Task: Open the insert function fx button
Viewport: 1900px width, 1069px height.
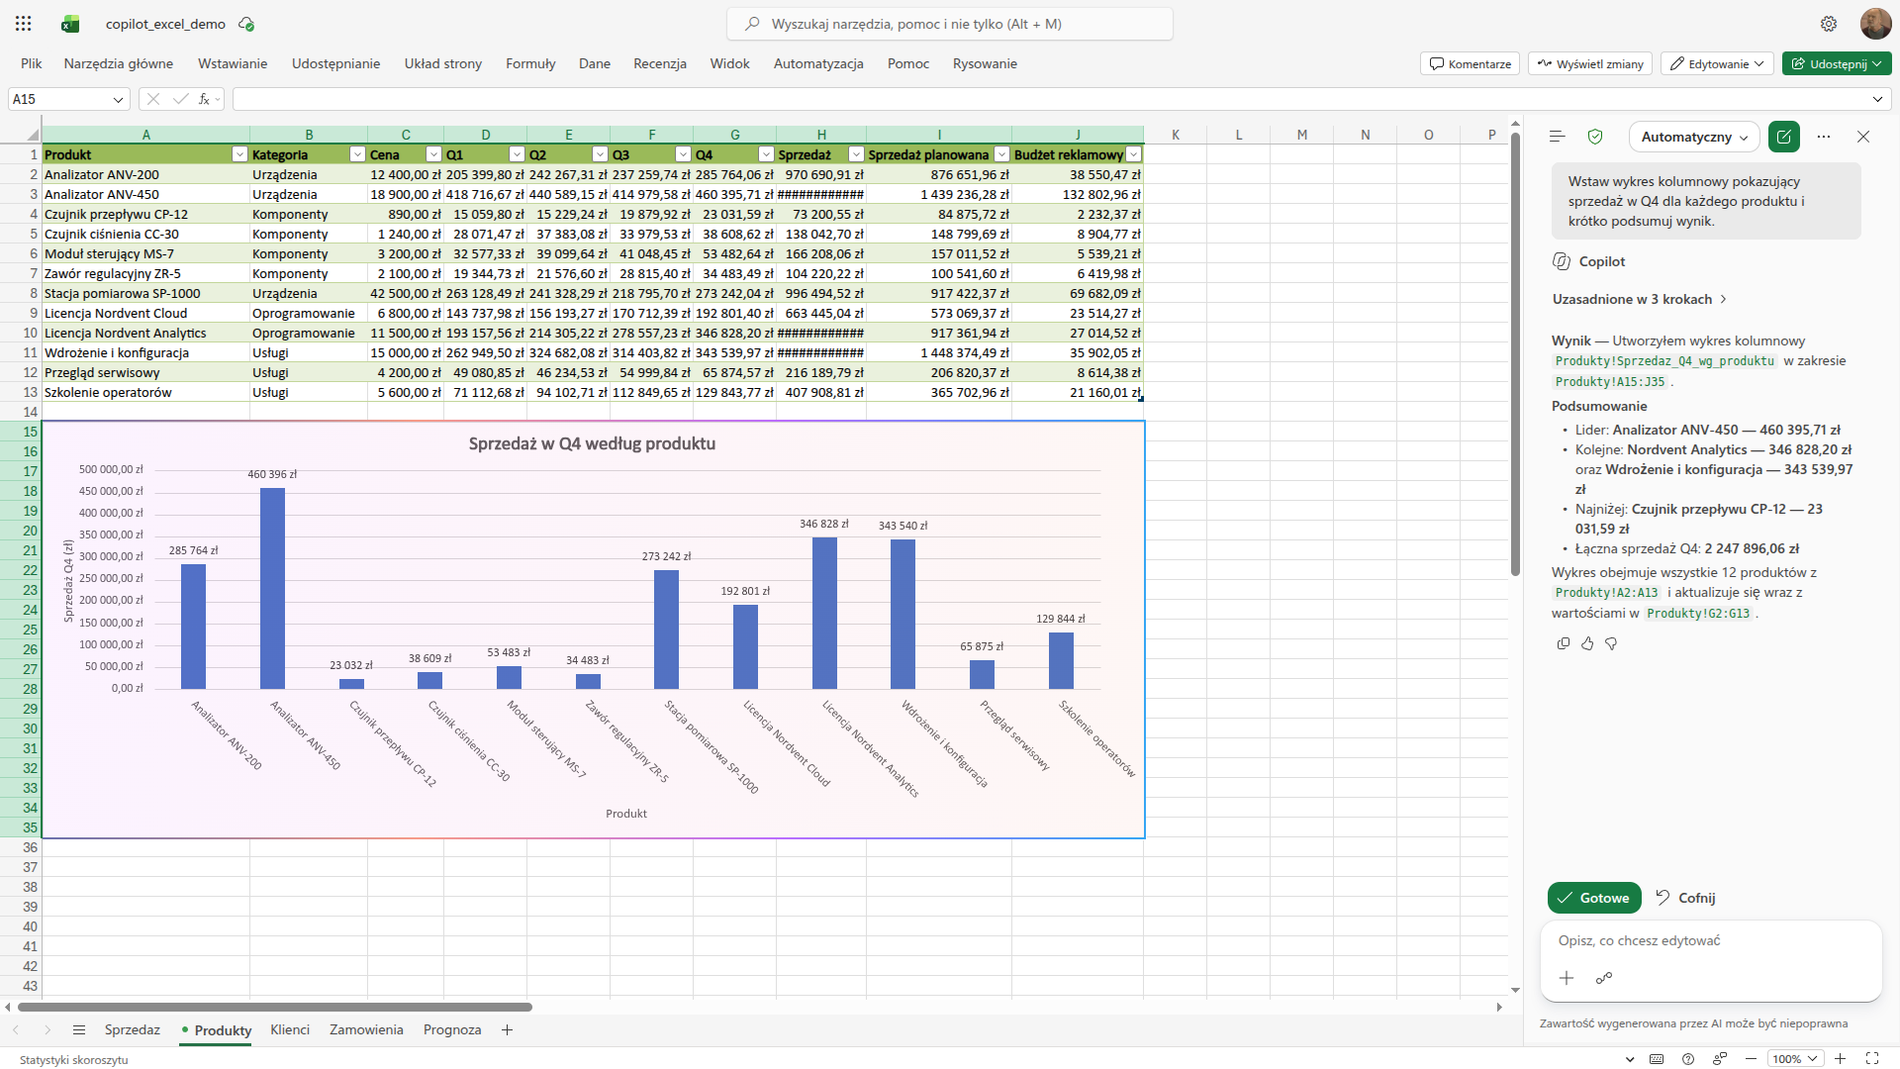Action: [204, 99]
